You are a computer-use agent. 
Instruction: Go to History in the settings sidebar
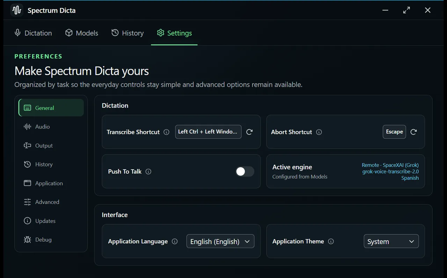(51, 164)
